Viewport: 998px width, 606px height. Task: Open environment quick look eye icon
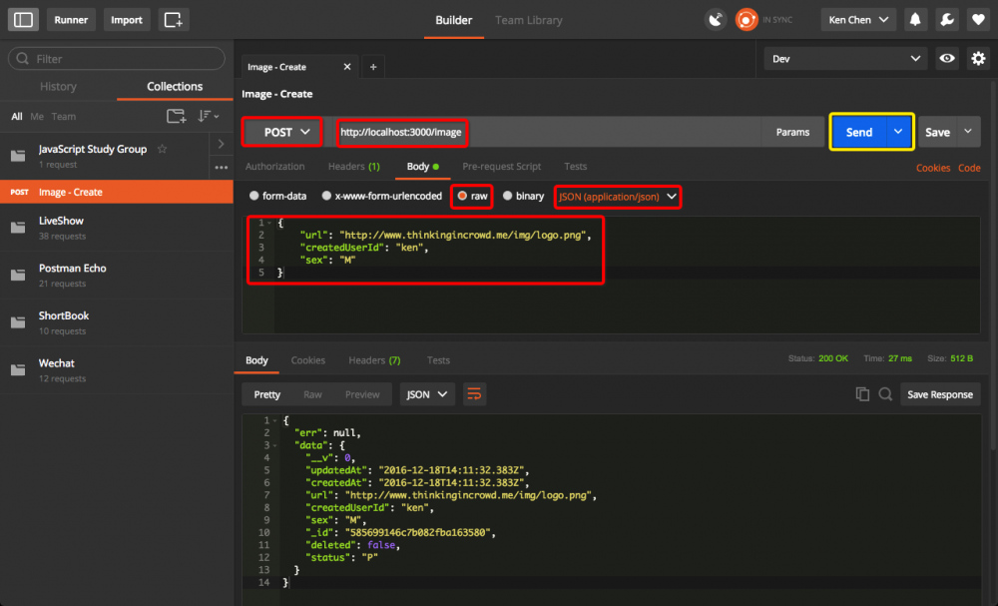point(946,58)
